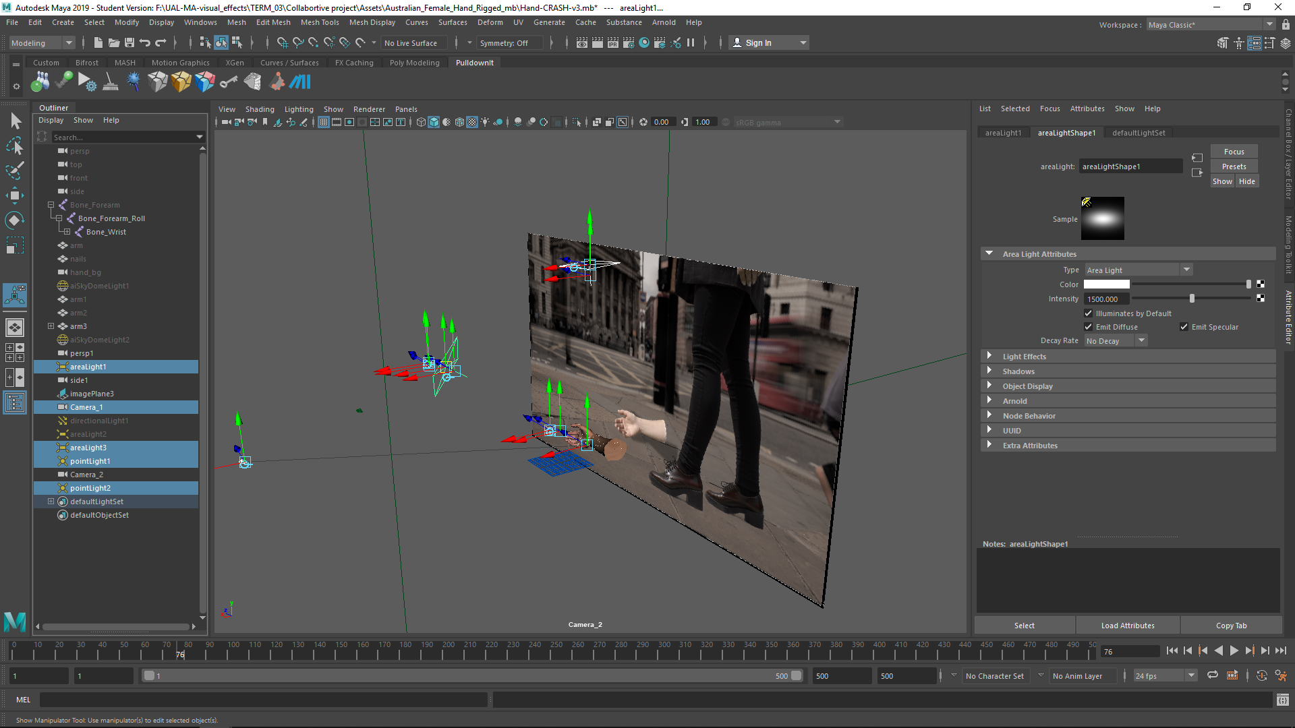Select the Rotate tool in toolbox
The width and height of the screenshot is (1295, 728).
(x=14, y=220)
